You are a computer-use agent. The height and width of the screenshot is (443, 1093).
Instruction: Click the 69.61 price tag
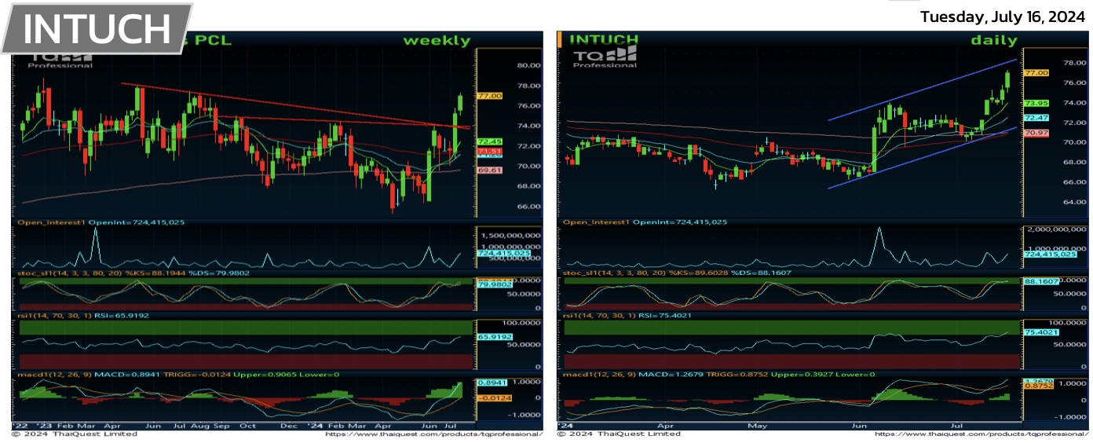pos(490,170)
